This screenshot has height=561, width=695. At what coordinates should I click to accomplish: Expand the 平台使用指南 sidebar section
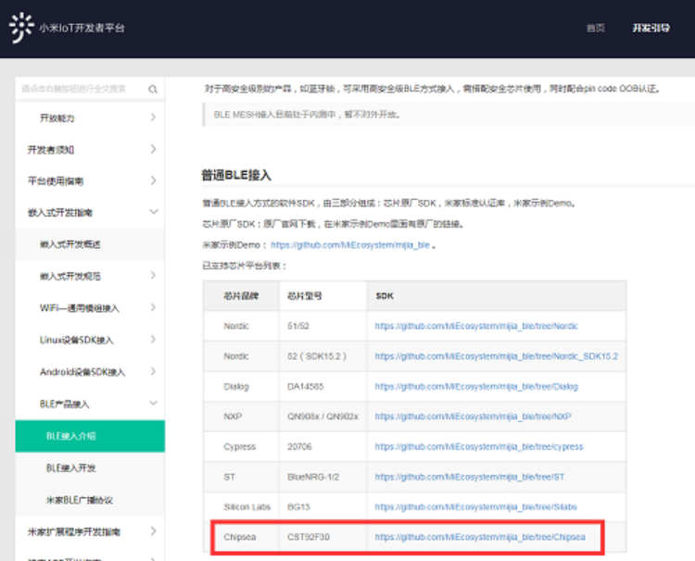[x=90, y=181]
